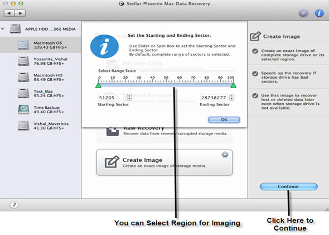Click the Continue button

pos(289,186)
